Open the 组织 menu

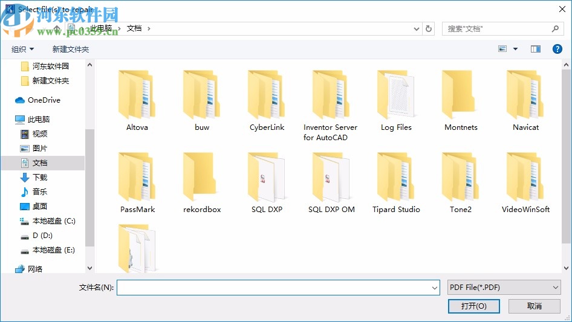pos(22,49)
